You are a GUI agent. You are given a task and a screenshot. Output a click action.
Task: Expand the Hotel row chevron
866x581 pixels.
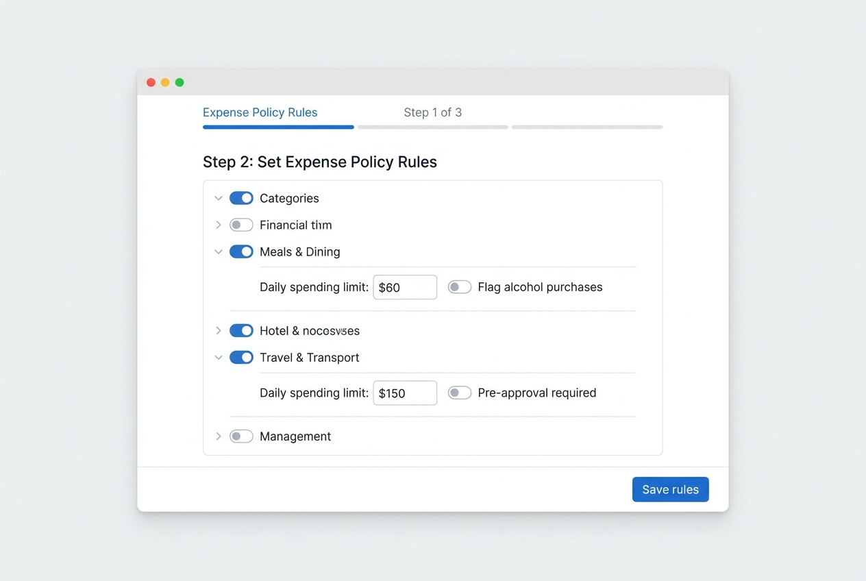(x=219, y=331)
